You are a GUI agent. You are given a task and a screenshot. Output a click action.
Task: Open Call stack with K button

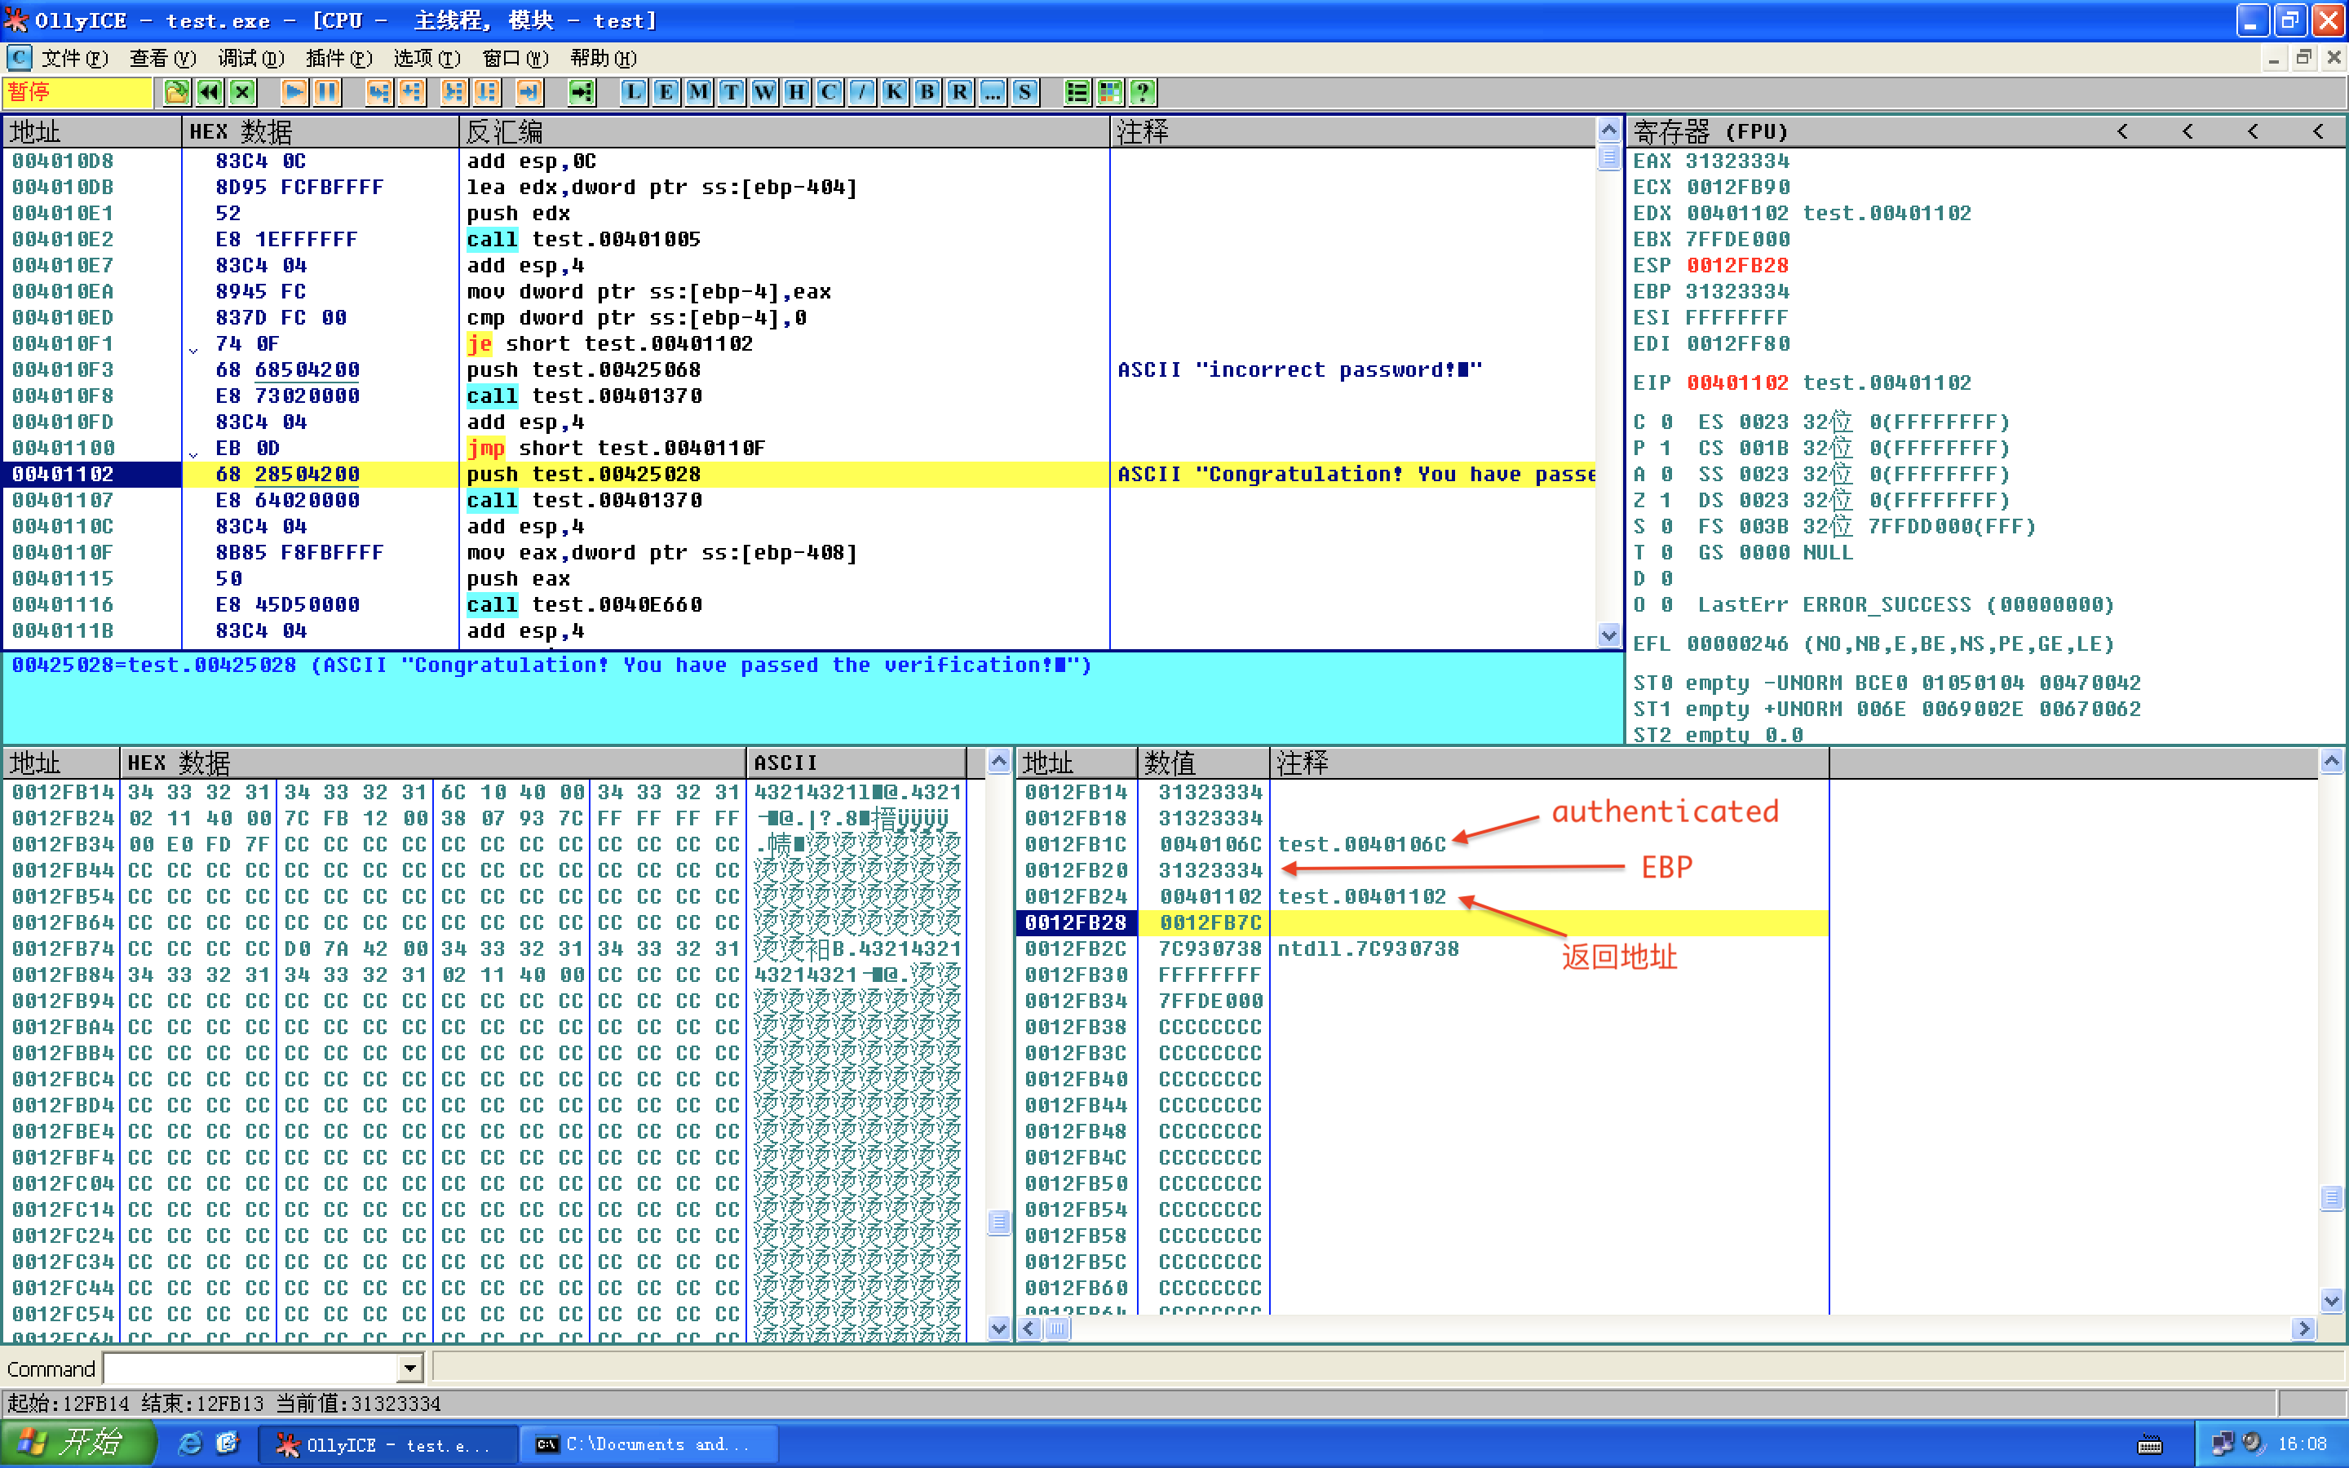894,92
